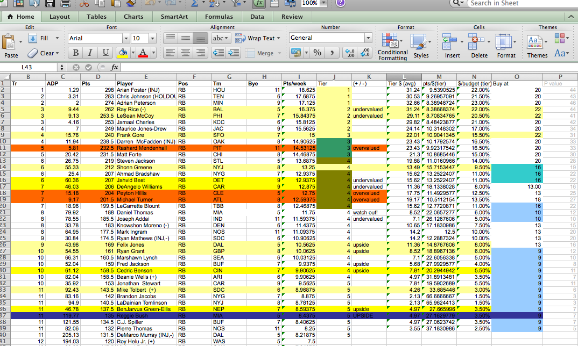Apply the yellow fill color swatch
The image size is (578, 346).
(122, 53)
